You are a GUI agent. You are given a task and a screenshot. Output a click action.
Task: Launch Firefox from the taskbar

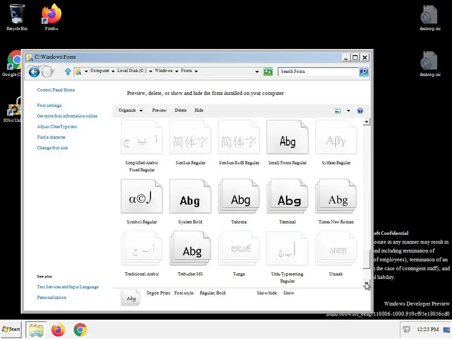58,330
